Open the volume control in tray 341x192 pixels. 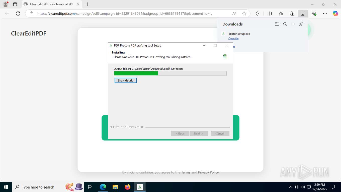(302, 187)
